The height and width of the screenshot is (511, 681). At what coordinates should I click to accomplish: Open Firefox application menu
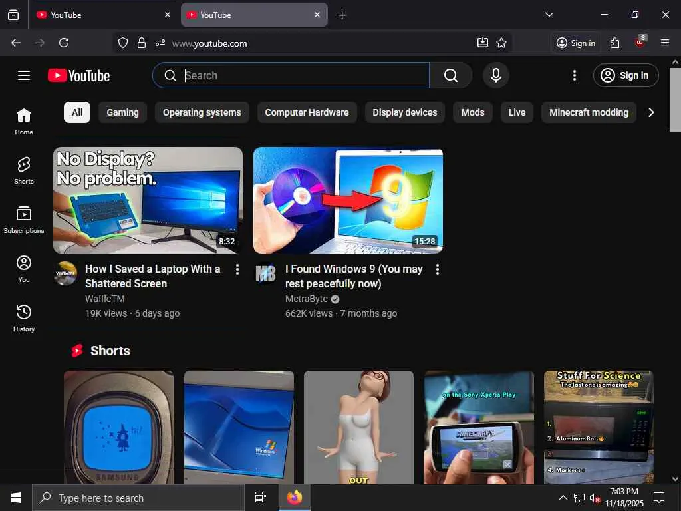point(665,43)
